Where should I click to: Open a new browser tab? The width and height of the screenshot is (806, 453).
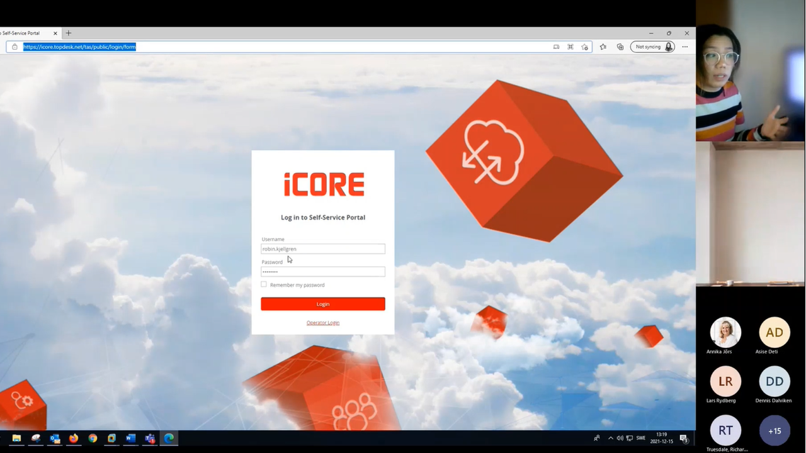click(x=69, y=33)
